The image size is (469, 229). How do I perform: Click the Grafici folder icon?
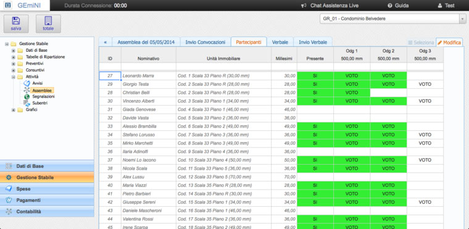(20, 110)
